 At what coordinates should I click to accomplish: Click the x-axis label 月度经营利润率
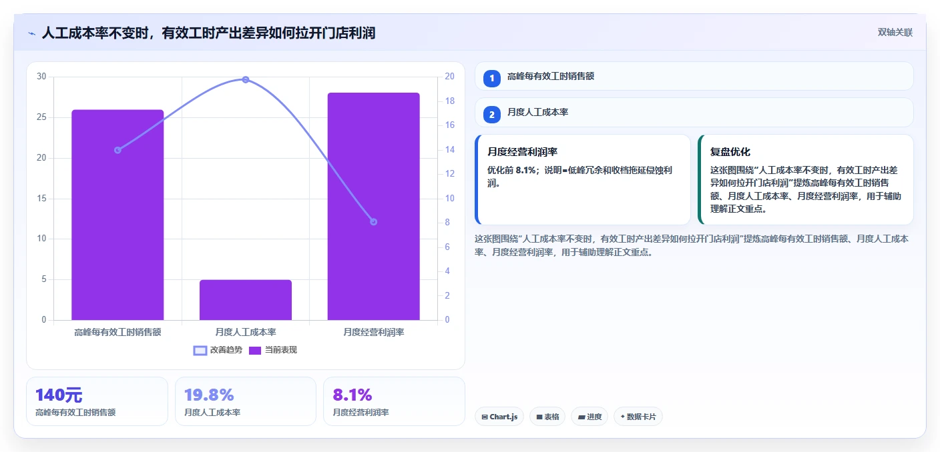pyautogui.click(x=373, y=331)
